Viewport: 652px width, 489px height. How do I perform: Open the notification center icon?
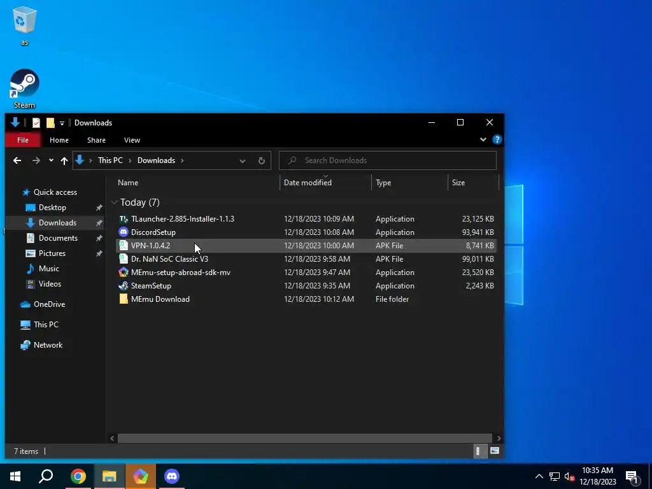pos(632,476)
